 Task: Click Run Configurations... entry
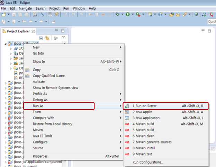pyautogui.click(x=148, y=162)
